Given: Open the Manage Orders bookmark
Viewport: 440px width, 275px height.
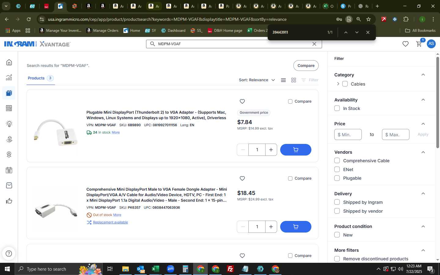Looking at the screenshot, I should (102, 31).
